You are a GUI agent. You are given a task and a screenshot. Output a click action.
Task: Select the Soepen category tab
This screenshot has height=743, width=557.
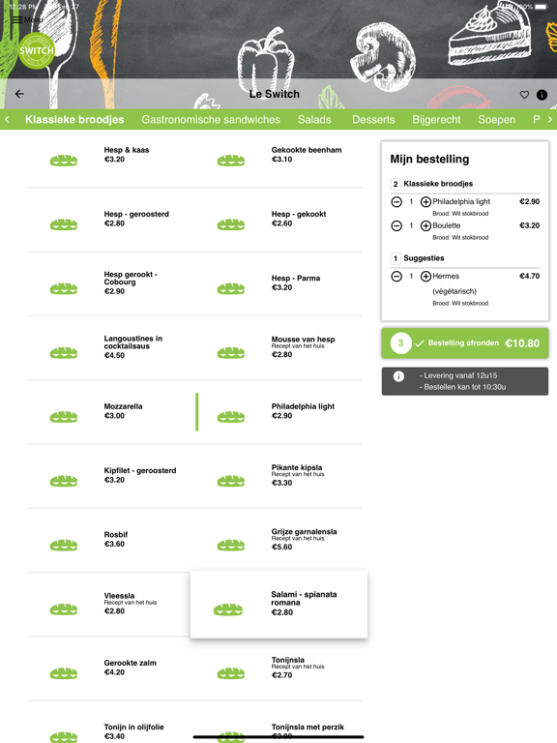496,119
